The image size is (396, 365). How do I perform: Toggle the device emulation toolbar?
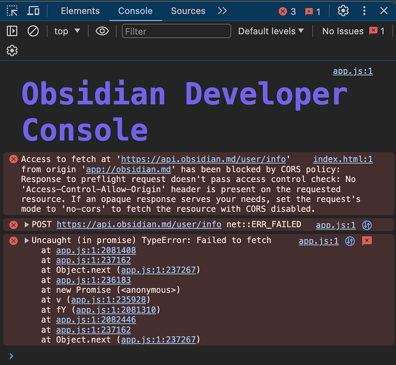click(x=32, y=10)
